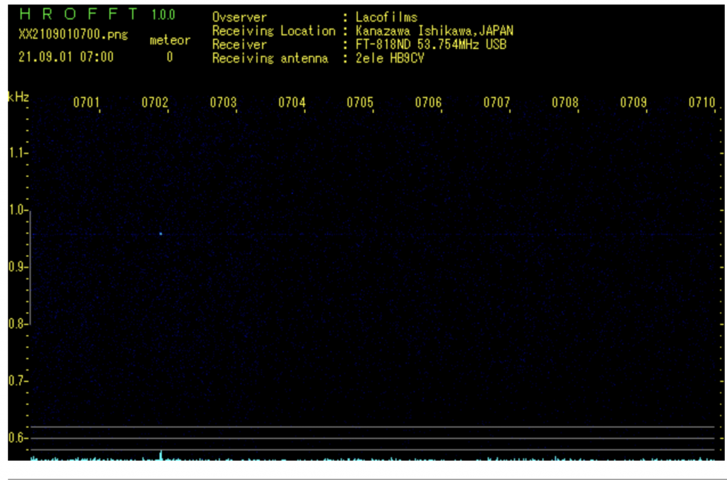Click the kHz axis unit label
The width and height of the screenshot is (727, 480).
[18, 97]
